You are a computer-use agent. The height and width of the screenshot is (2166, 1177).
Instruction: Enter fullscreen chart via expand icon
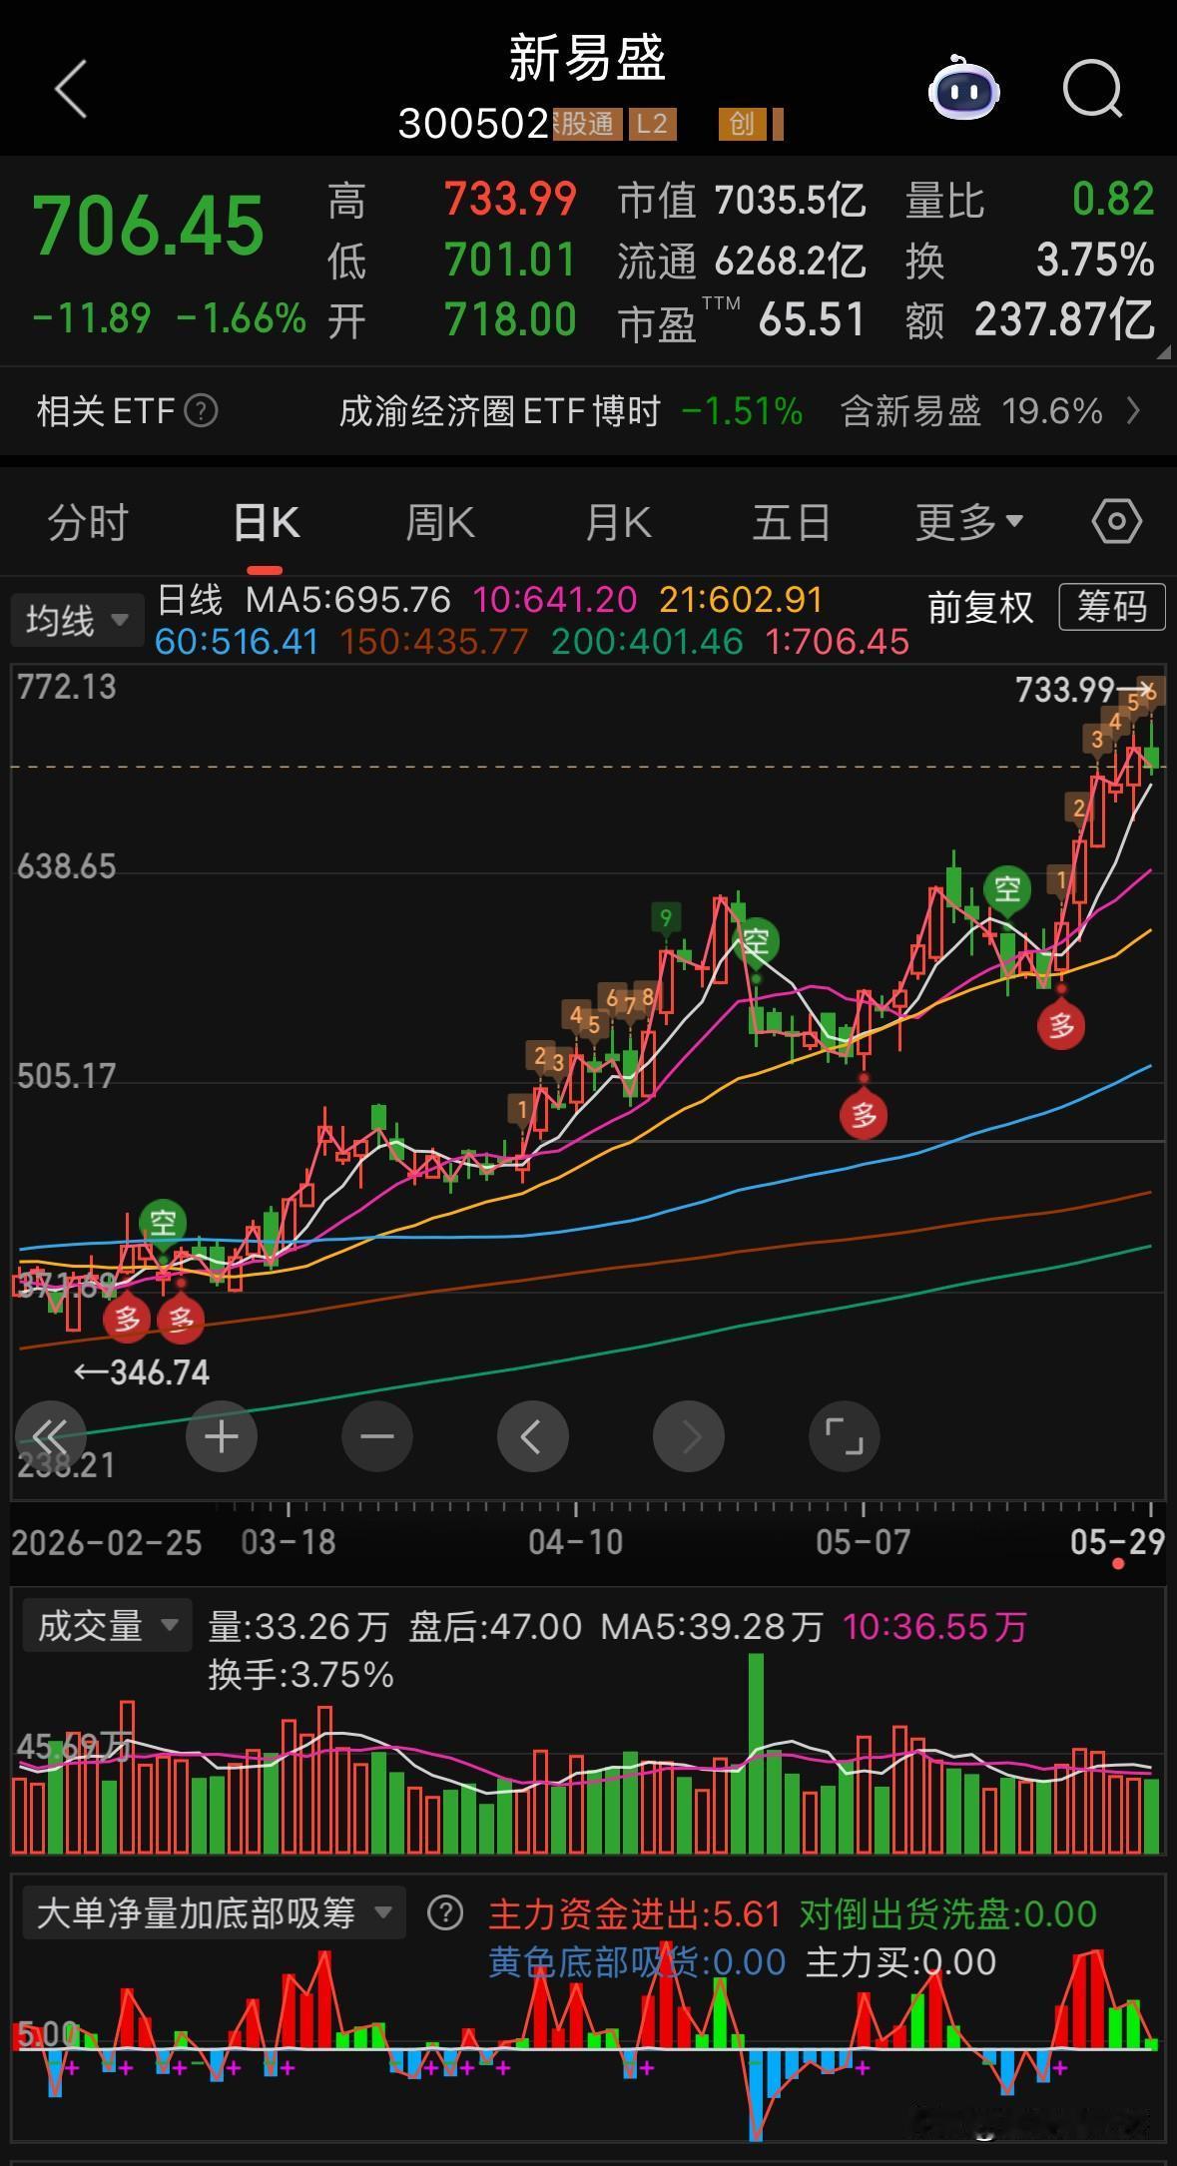[x=845, y=1436]
